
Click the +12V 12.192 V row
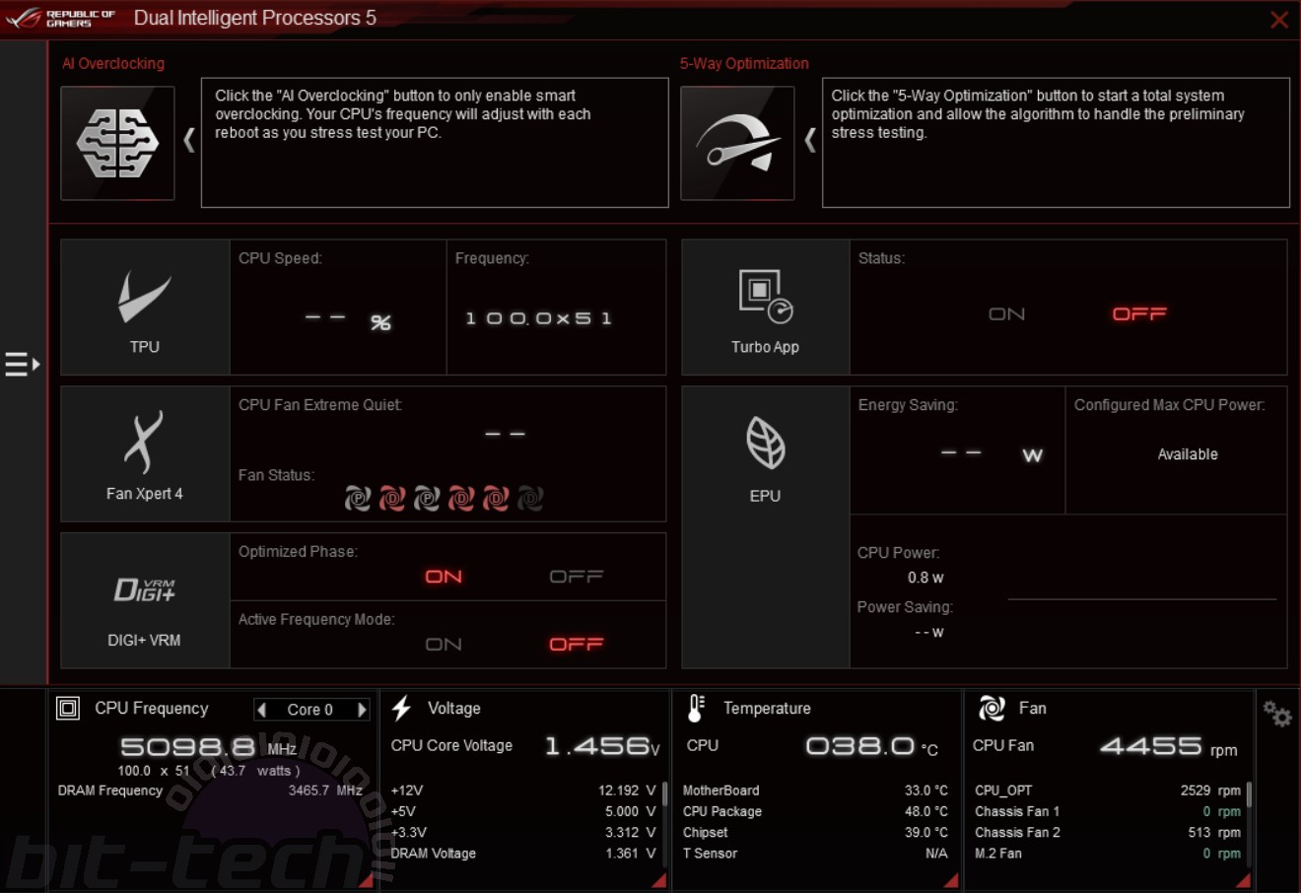click(x=523, y=790)
